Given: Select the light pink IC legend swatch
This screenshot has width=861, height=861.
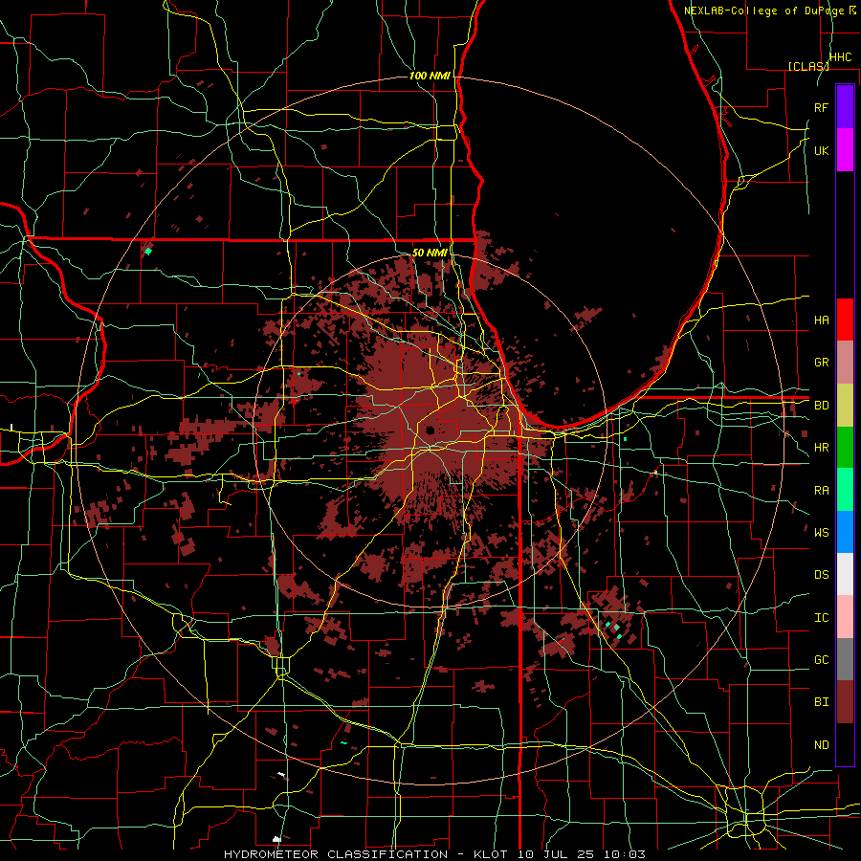Looking at the screenshot, I should coord(845,617).
